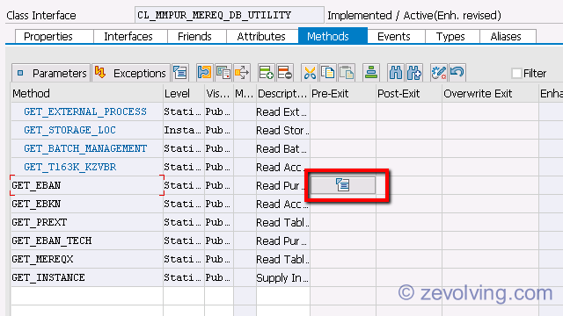Open the Exceptions view
Image resolution: width=563 pixels, height=316 pixels.
pyautogui.click(x=131, y=73)
